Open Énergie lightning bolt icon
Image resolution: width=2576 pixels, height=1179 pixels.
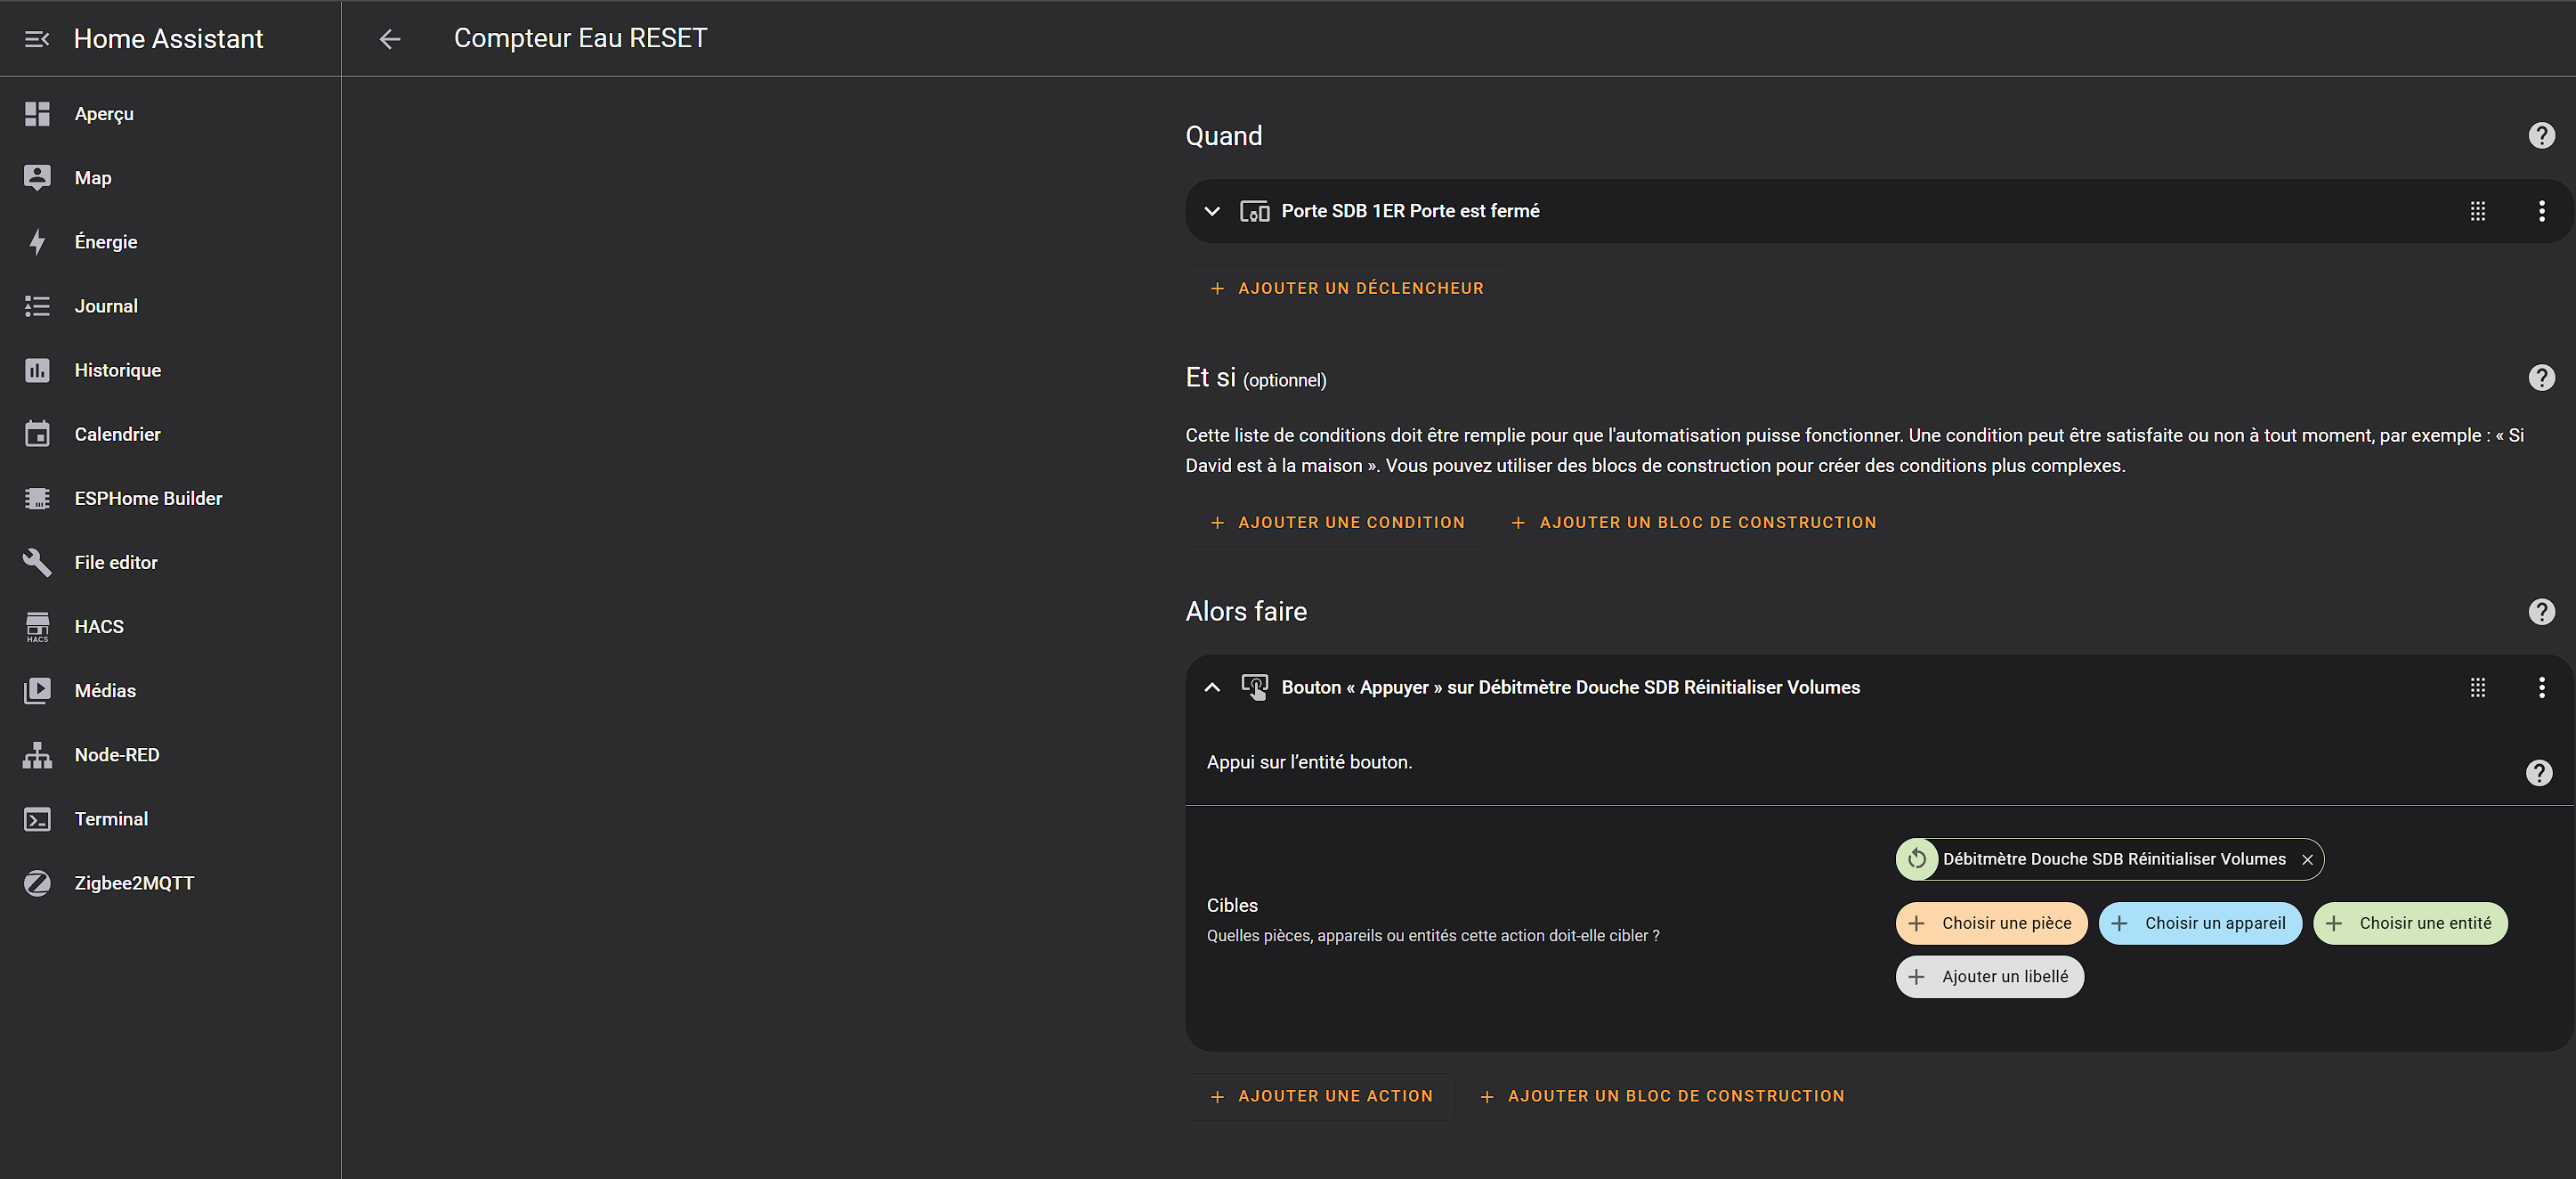pyautogui.click(x=37, y=242)
